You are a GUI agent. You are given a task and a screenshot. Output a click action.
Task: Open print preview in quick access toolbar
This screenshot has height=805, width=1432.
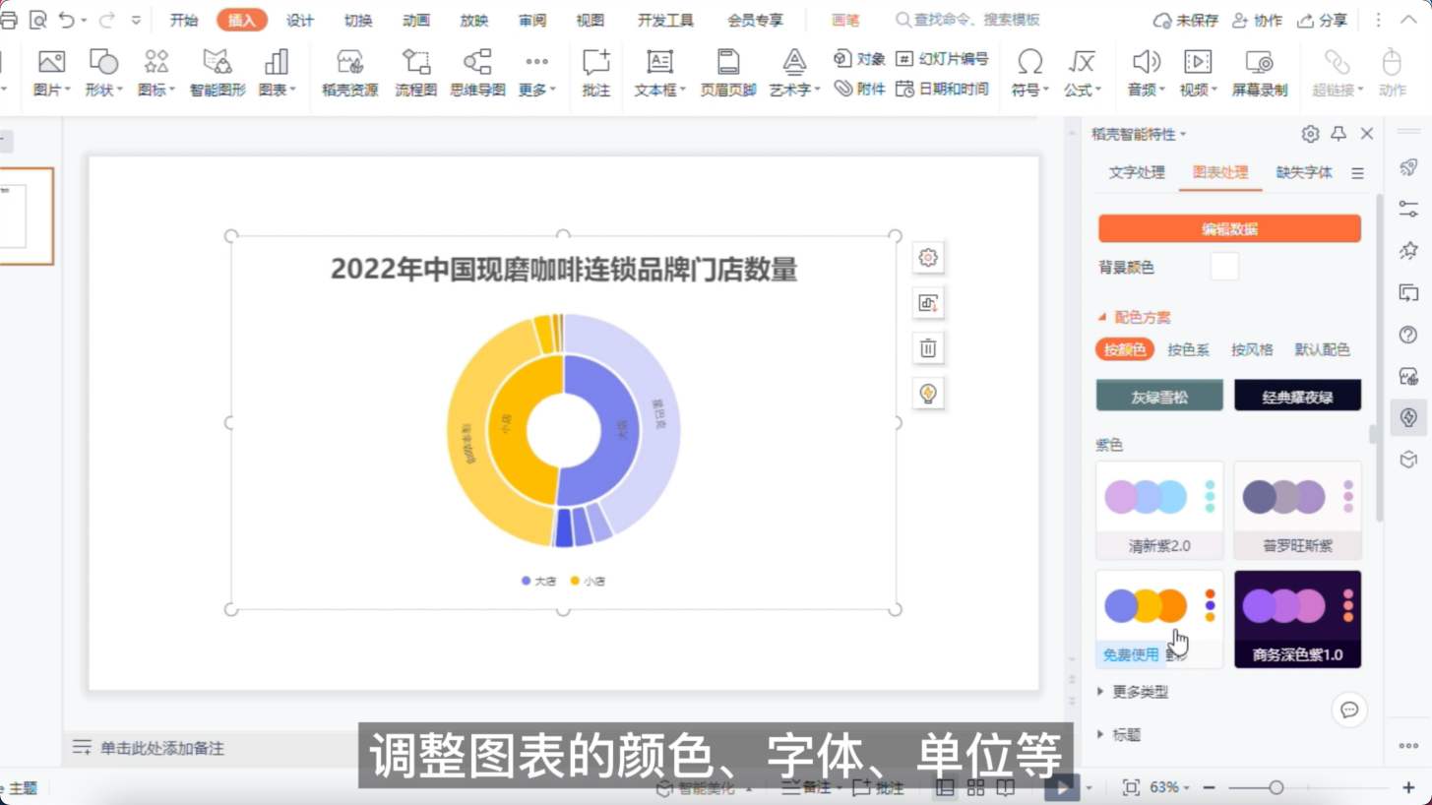[x=37, y=20]
